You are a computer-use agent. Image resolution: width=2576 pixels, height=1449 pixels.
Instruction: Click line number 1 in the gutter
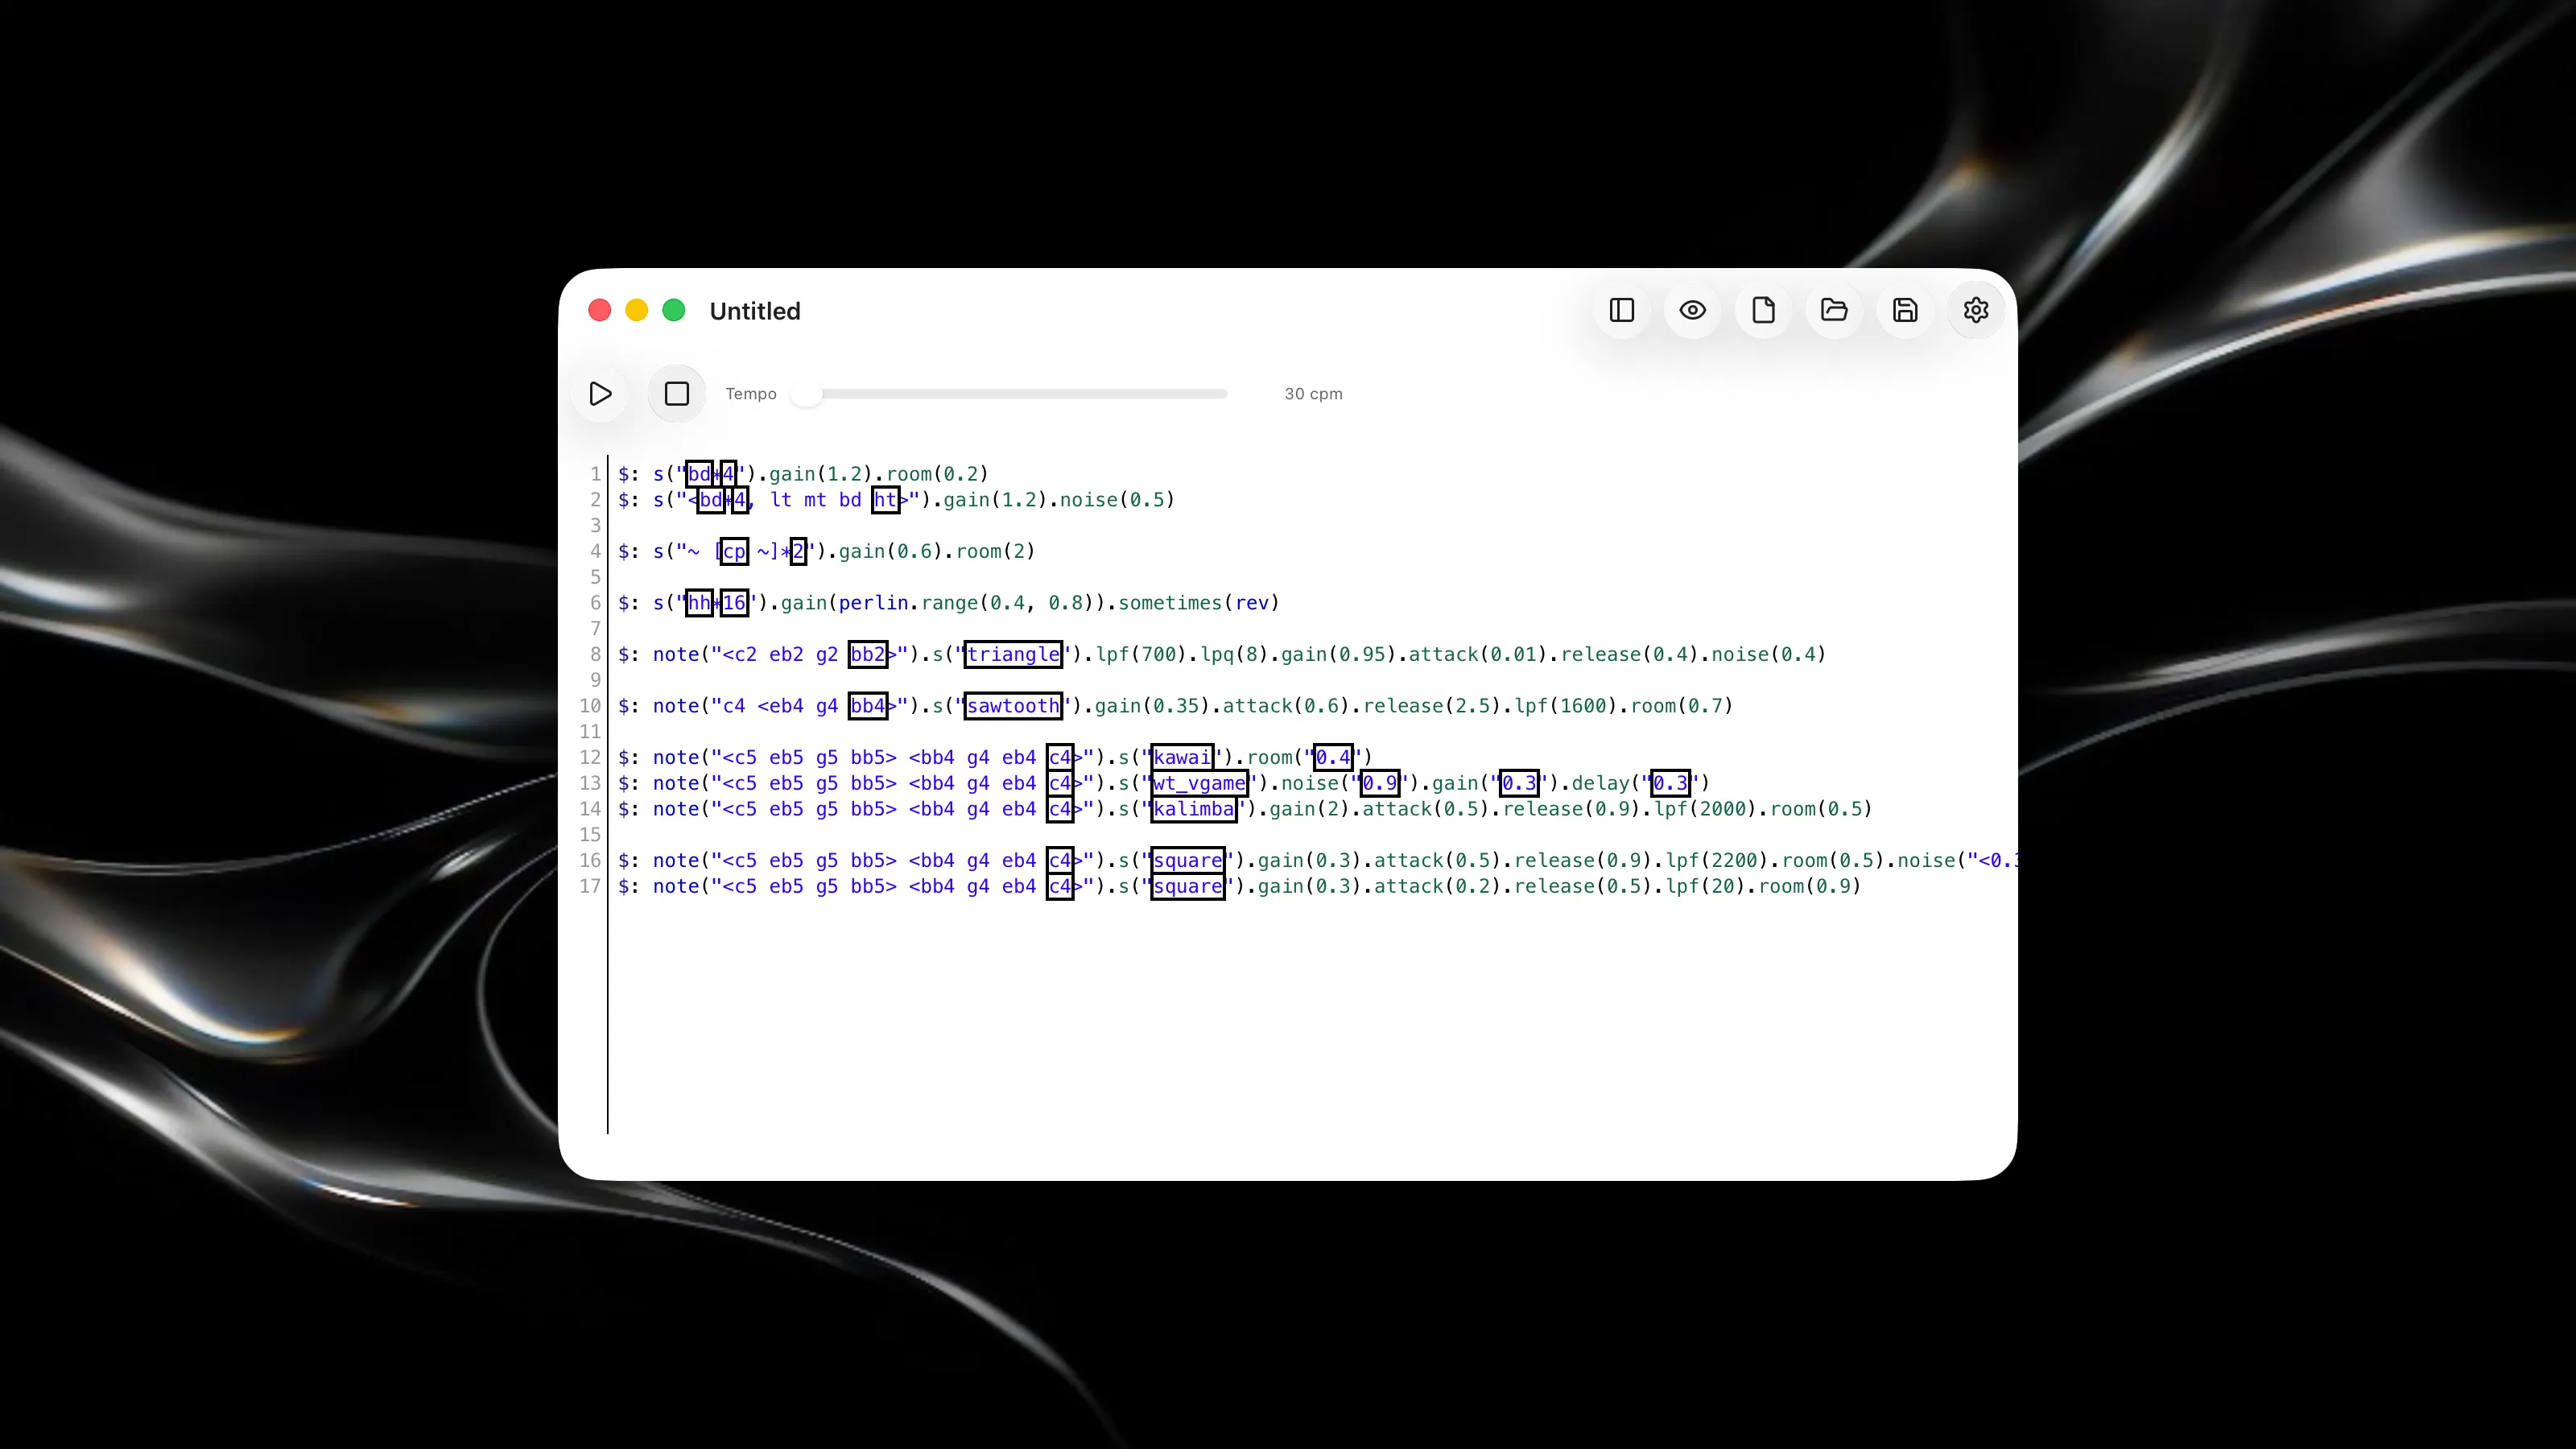point(596,474)
